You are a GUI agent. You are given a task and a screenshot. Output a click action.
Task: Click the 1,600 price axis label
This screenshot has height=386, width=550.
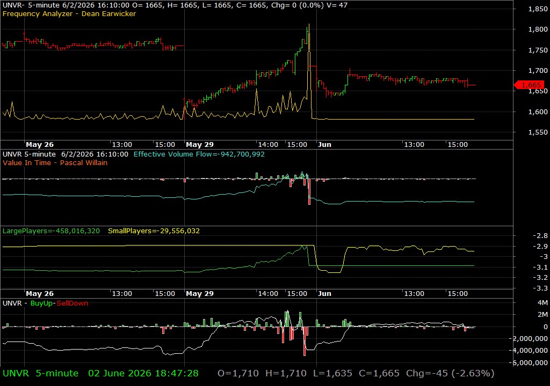click(538, 112)
